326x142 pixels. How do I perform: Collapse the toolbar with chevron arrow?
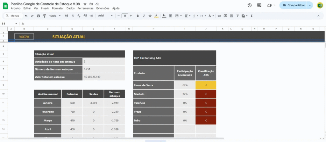pyautogui.click(x=318, y=16)
